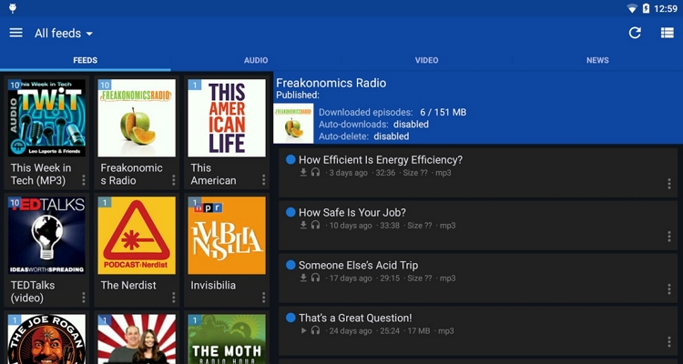
Task: Toggle unread dot for Someone Else's Acid Trip
Action: coord(291,265)
